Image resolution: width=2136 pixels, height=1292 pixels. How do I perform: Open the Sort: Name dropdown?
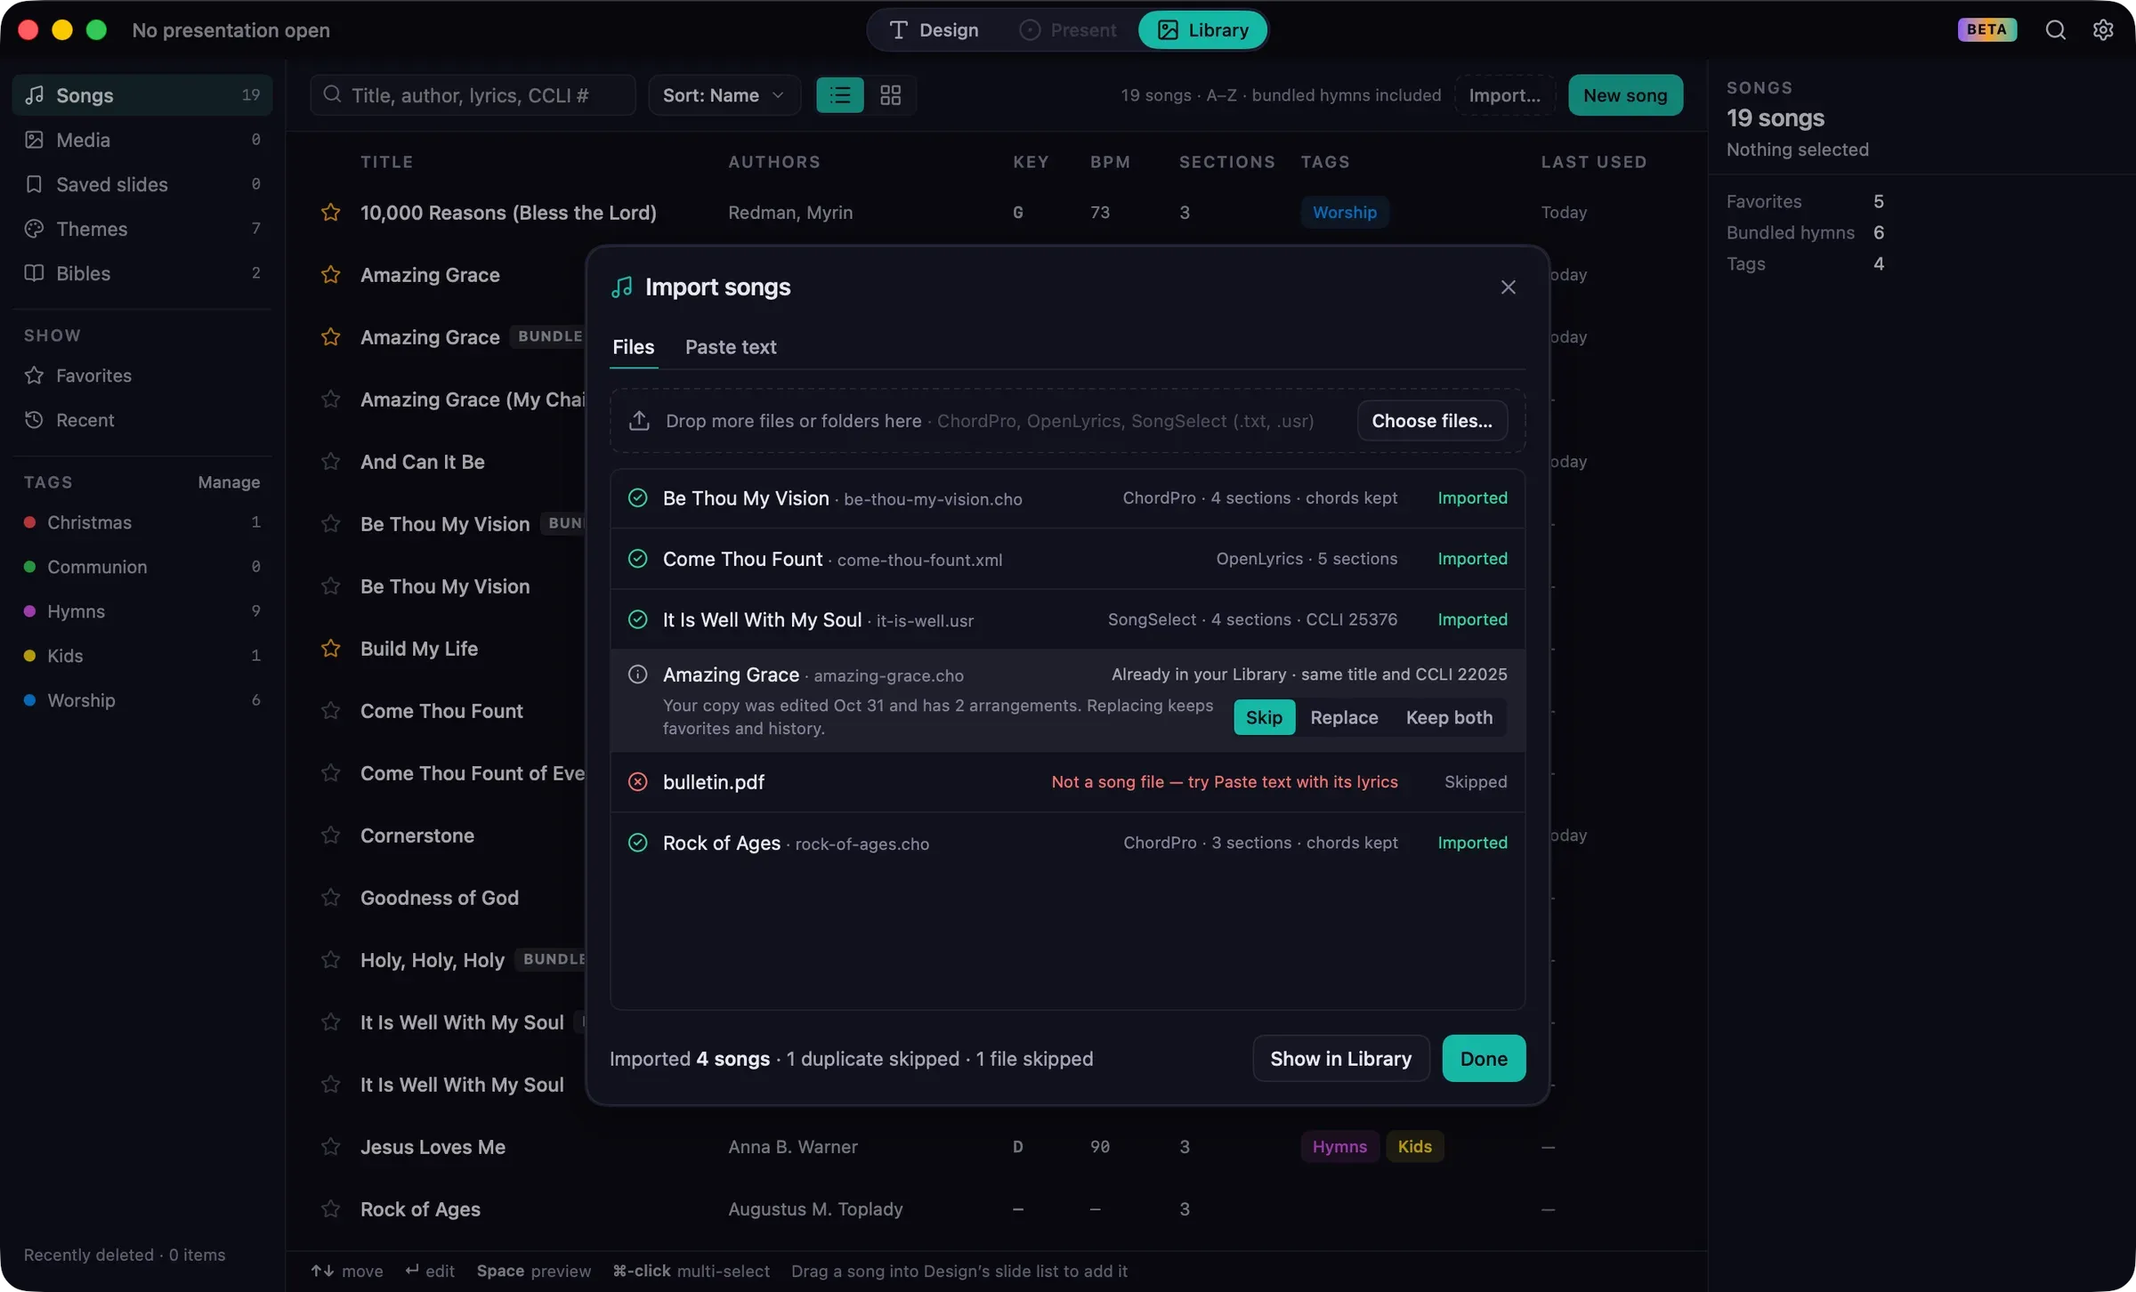point(724,95)
